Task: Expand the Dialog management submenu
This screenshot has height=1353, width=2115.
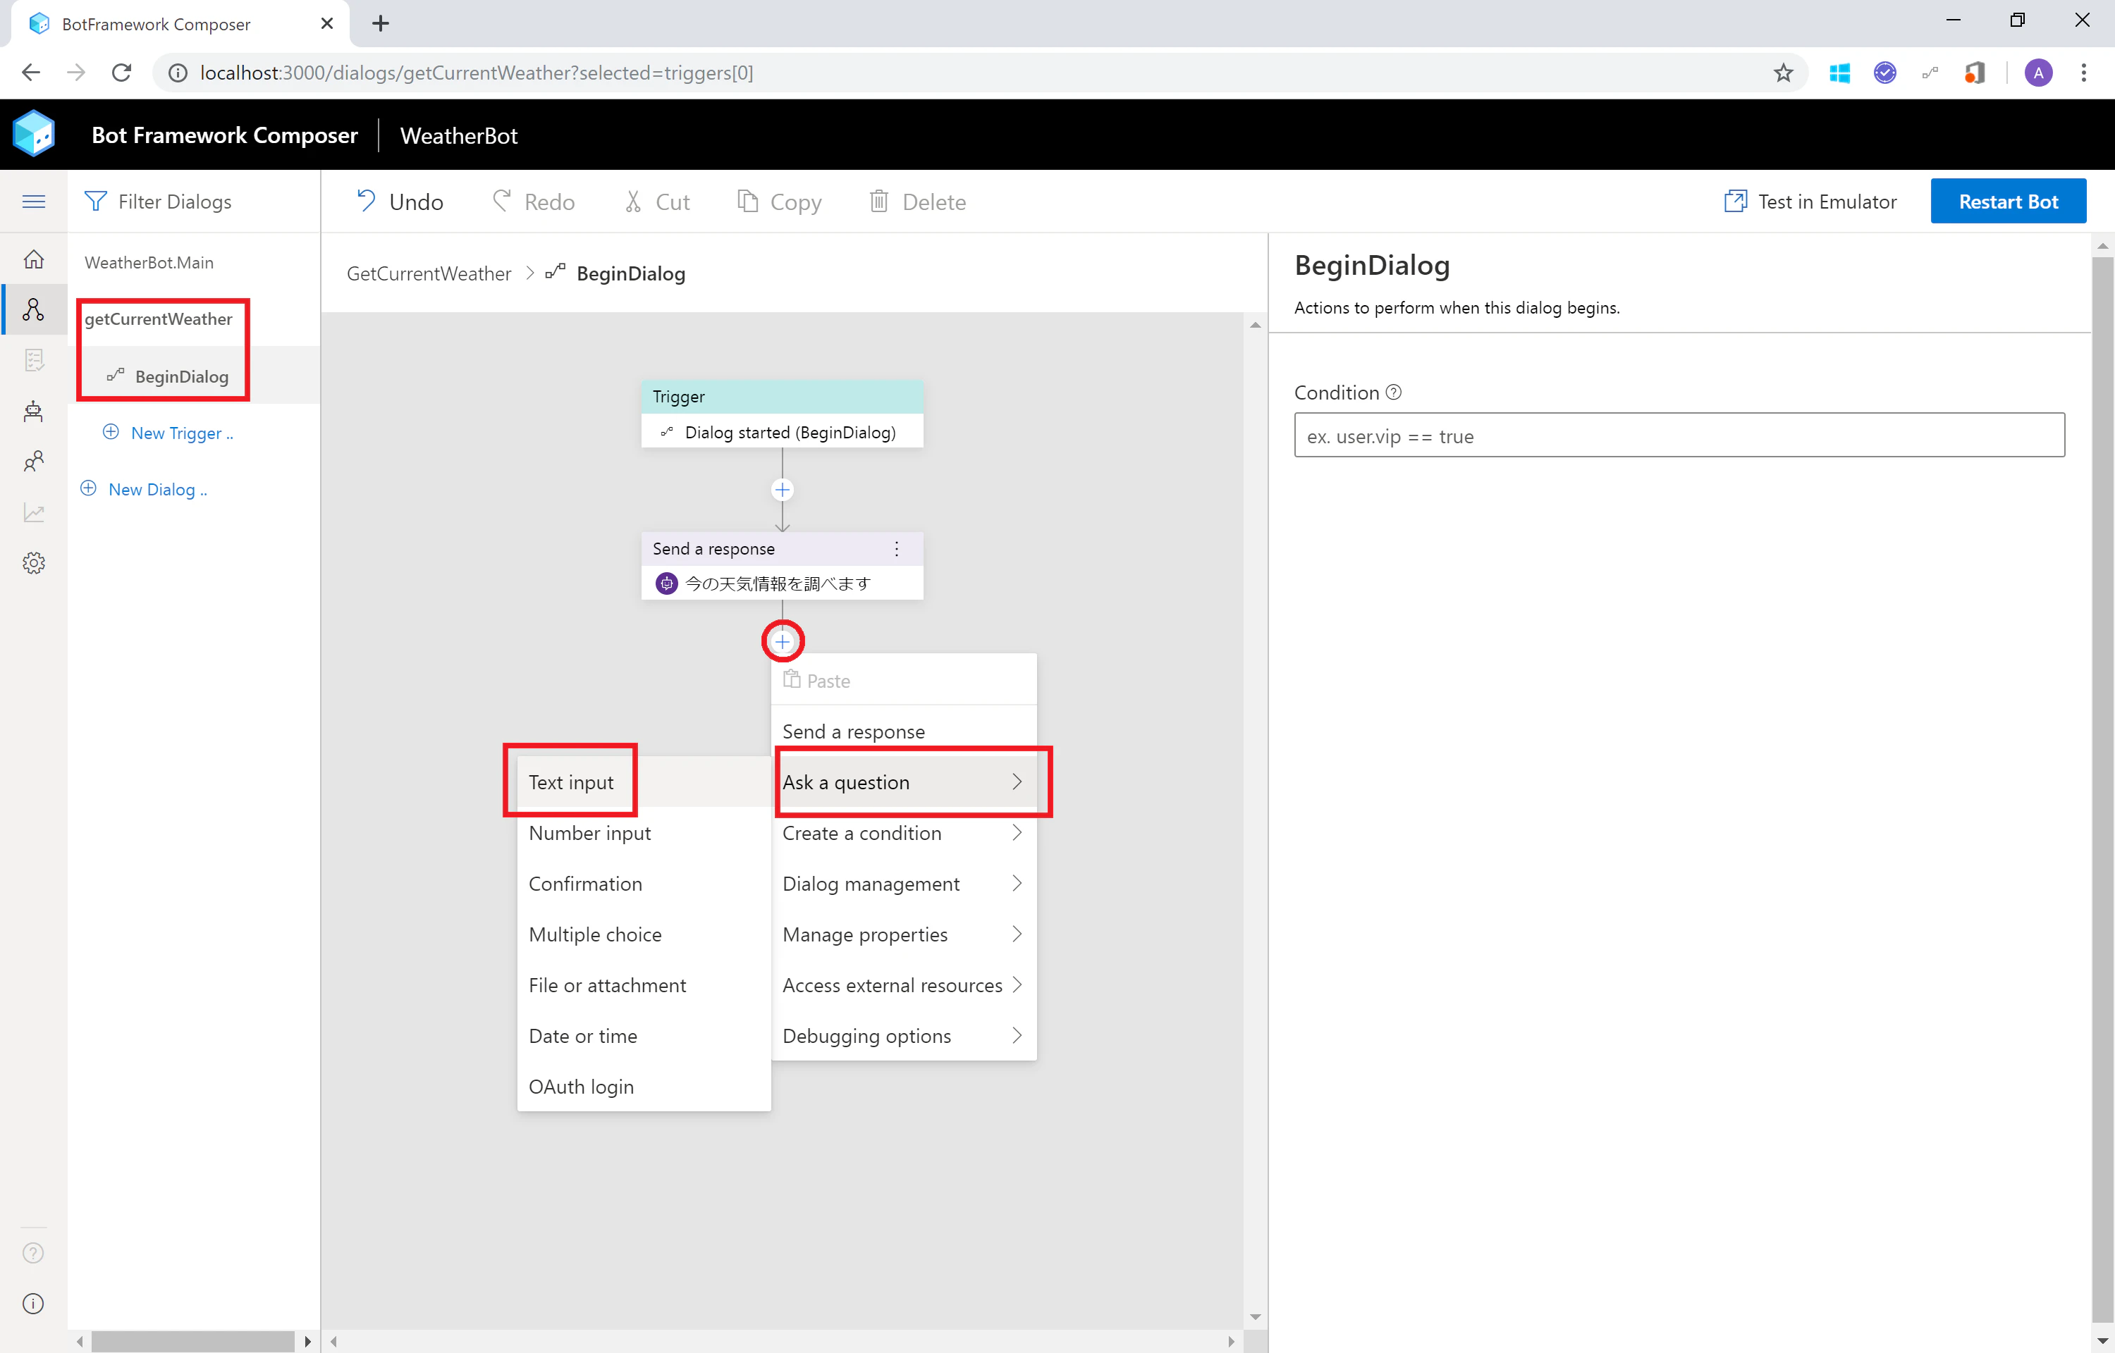Action: [905, 884]
